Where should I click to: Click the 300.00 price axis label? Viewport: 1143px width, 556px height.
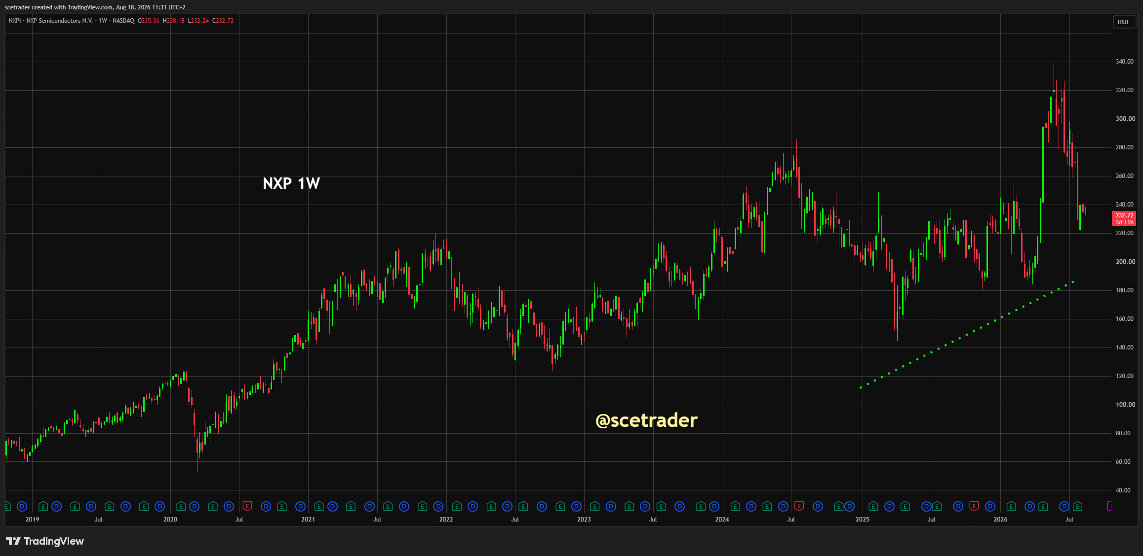tap(1125, 119)
